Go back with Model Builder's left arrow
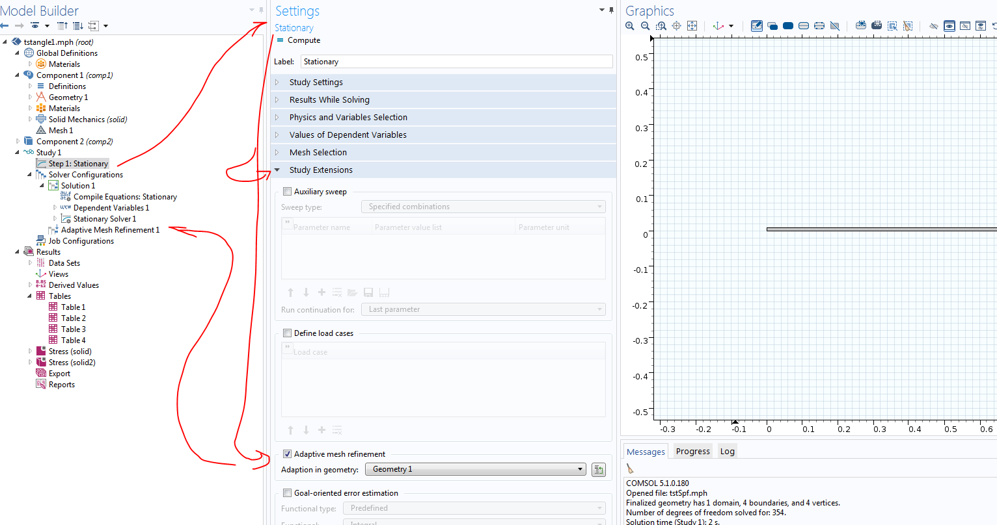 (5, 26)
